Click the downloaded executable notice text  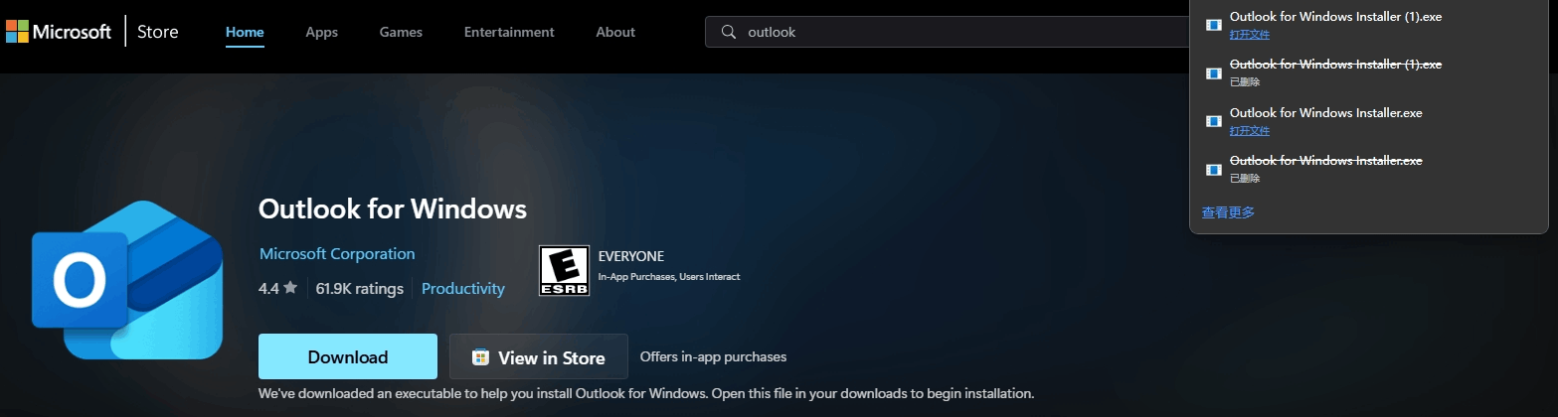(x=646, y=393)
